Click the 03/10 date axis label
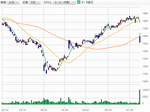150x112 pixels. pyautogui.click(x=22, y=110)
